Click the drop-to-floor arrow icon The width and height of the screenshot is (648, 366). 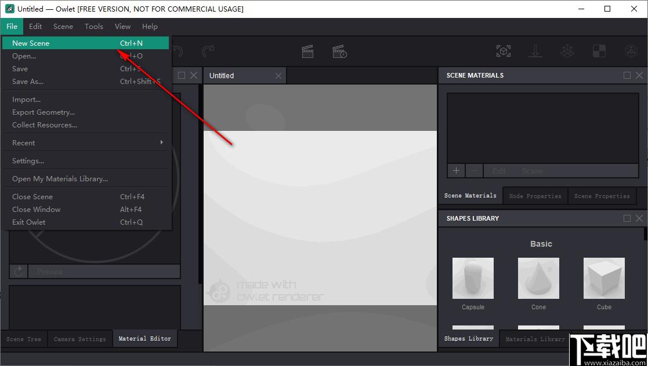pos(535,51)
